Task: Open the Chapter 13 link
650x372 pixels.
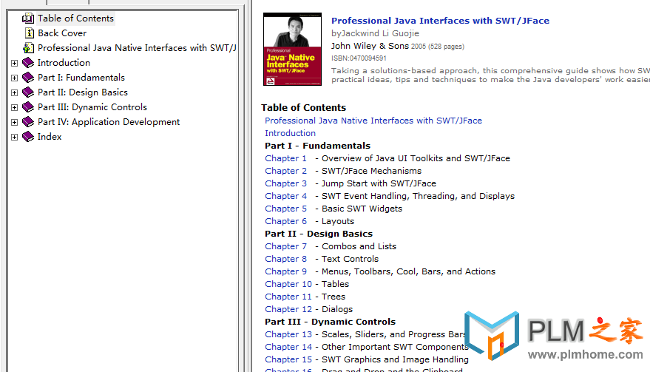Action: [288, 334]
